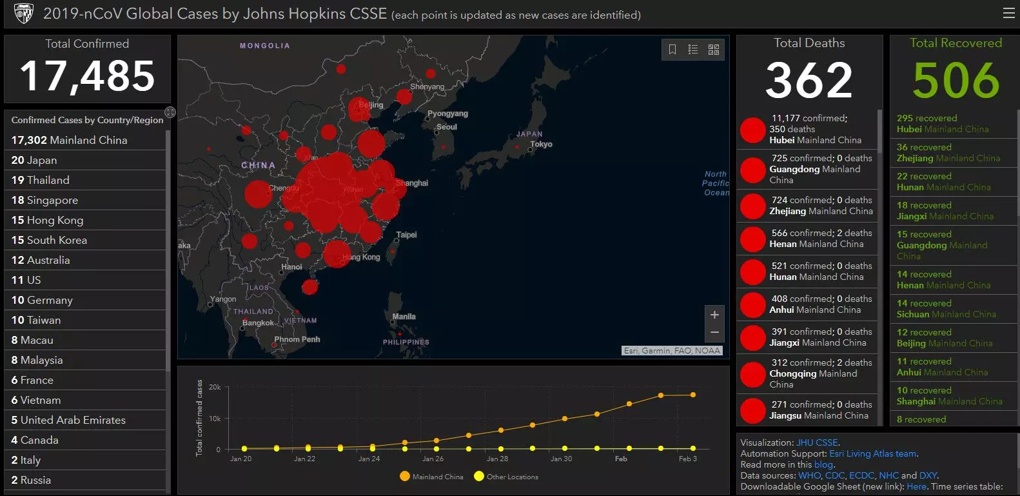Image resolution: width=1020 pixels, height=496 pixels.
Task: Select 6 France row
Action: point(85,380)
